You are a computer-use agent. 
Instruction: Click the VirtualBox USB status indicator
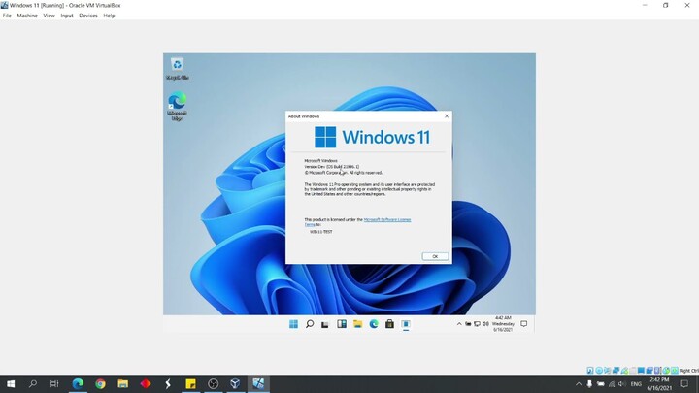click(625, 371)
